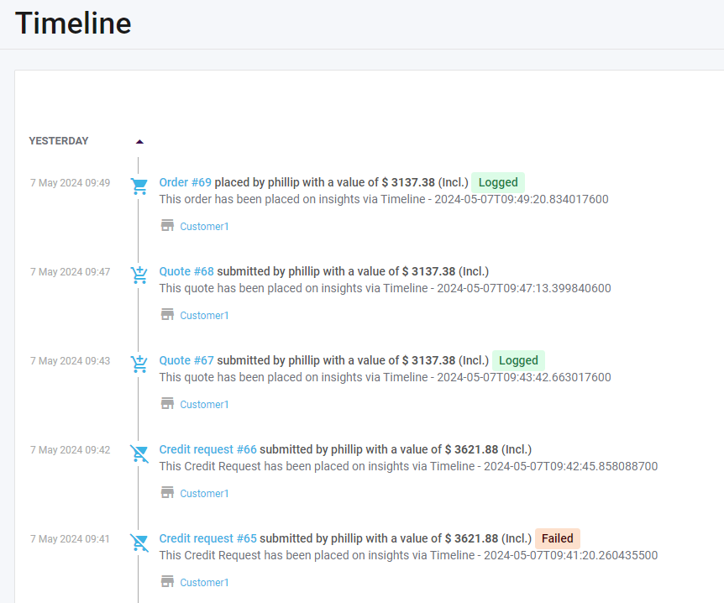Click the Logged badge on Order #69
The height and width of the screenshot is (603, 724).
pos(498,182)
